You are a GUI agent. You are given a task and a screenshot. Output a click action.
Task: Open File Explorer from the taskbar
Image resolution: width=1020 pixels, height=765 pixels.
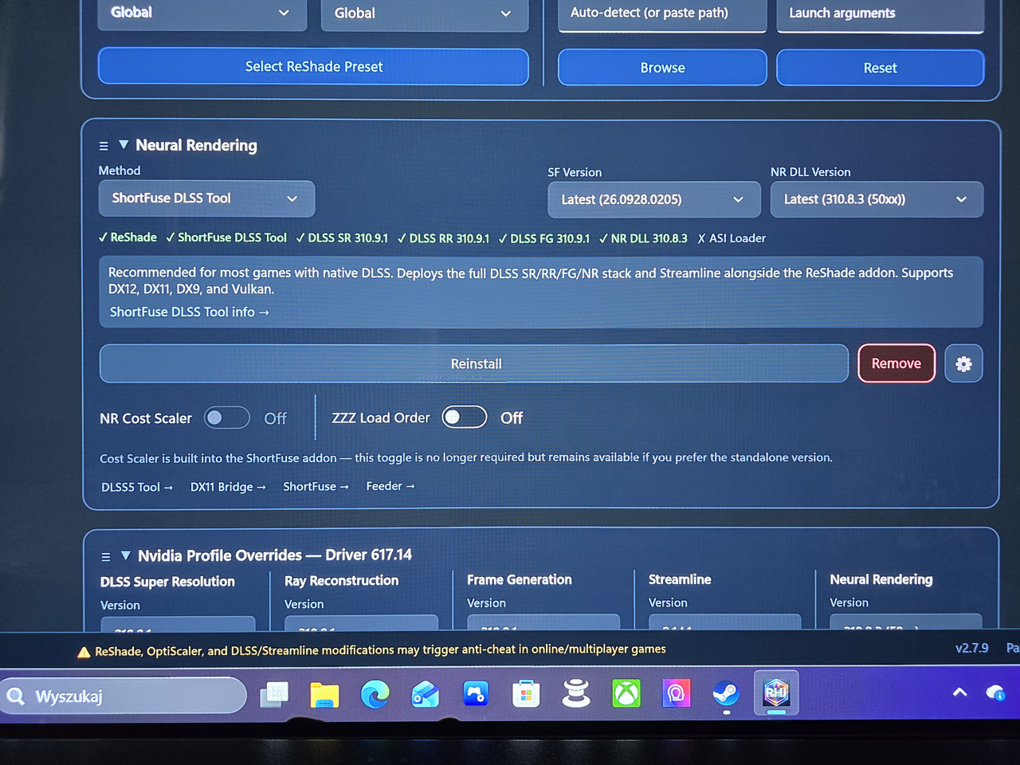pos(324,695)
